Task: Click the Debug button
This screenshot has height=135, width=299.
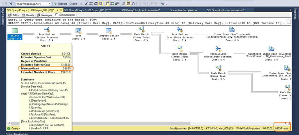Action: [73, 4]
